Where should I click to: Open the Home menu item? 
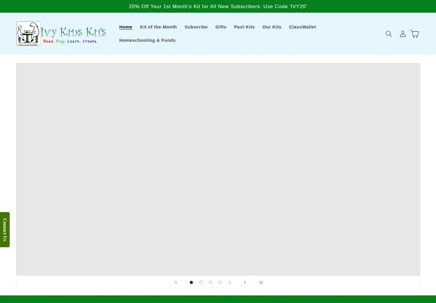point(126,27)
